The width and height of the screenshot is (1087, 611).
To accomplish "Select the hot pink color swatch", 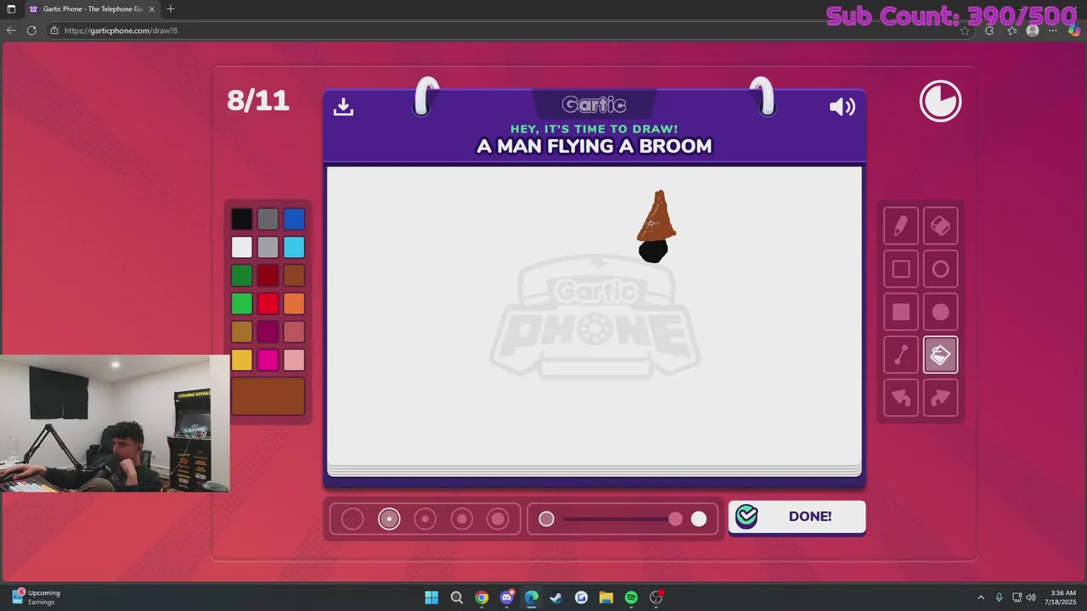I will (x=268, y=360).
